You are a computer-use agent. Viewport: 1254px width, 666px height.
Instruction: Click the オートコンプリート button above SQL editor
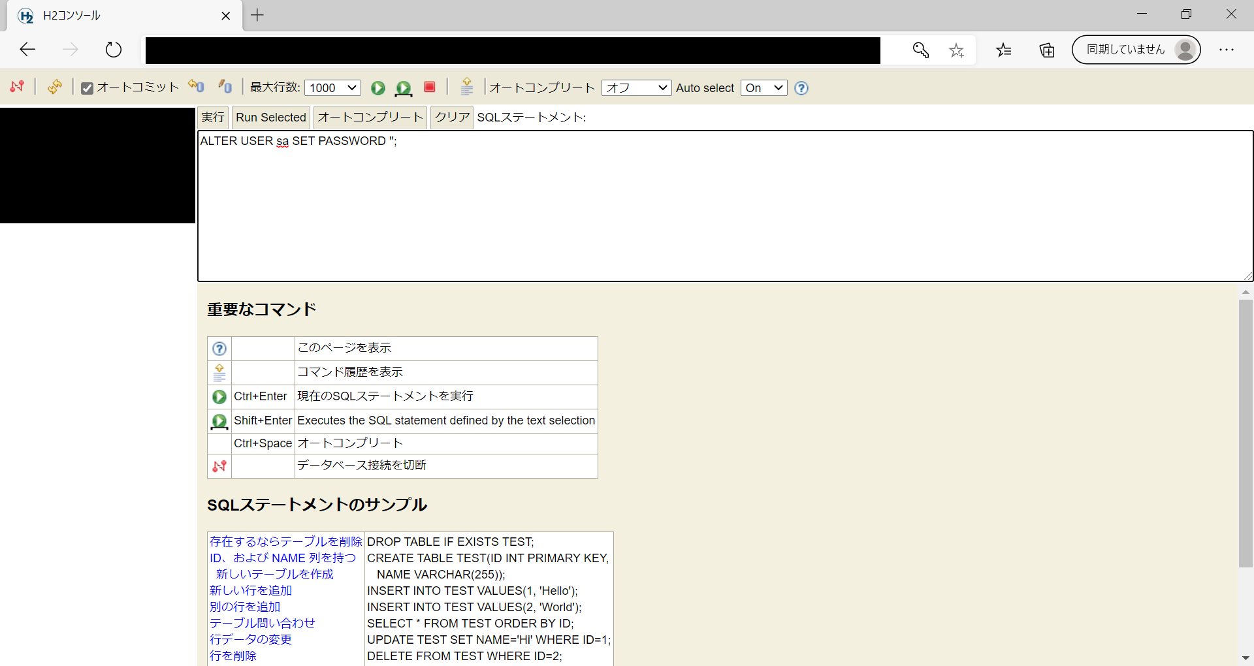pyautogui.click(x=370, y=118)
